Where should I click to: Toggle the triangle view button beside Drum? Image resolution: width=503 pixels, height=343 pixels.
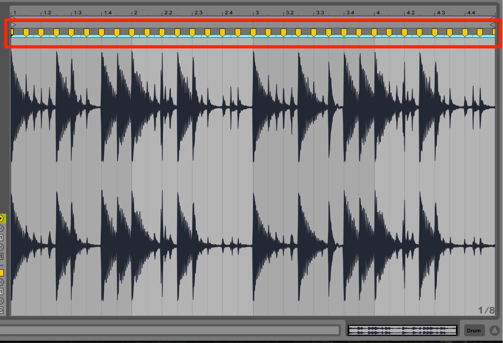(494, 330)
